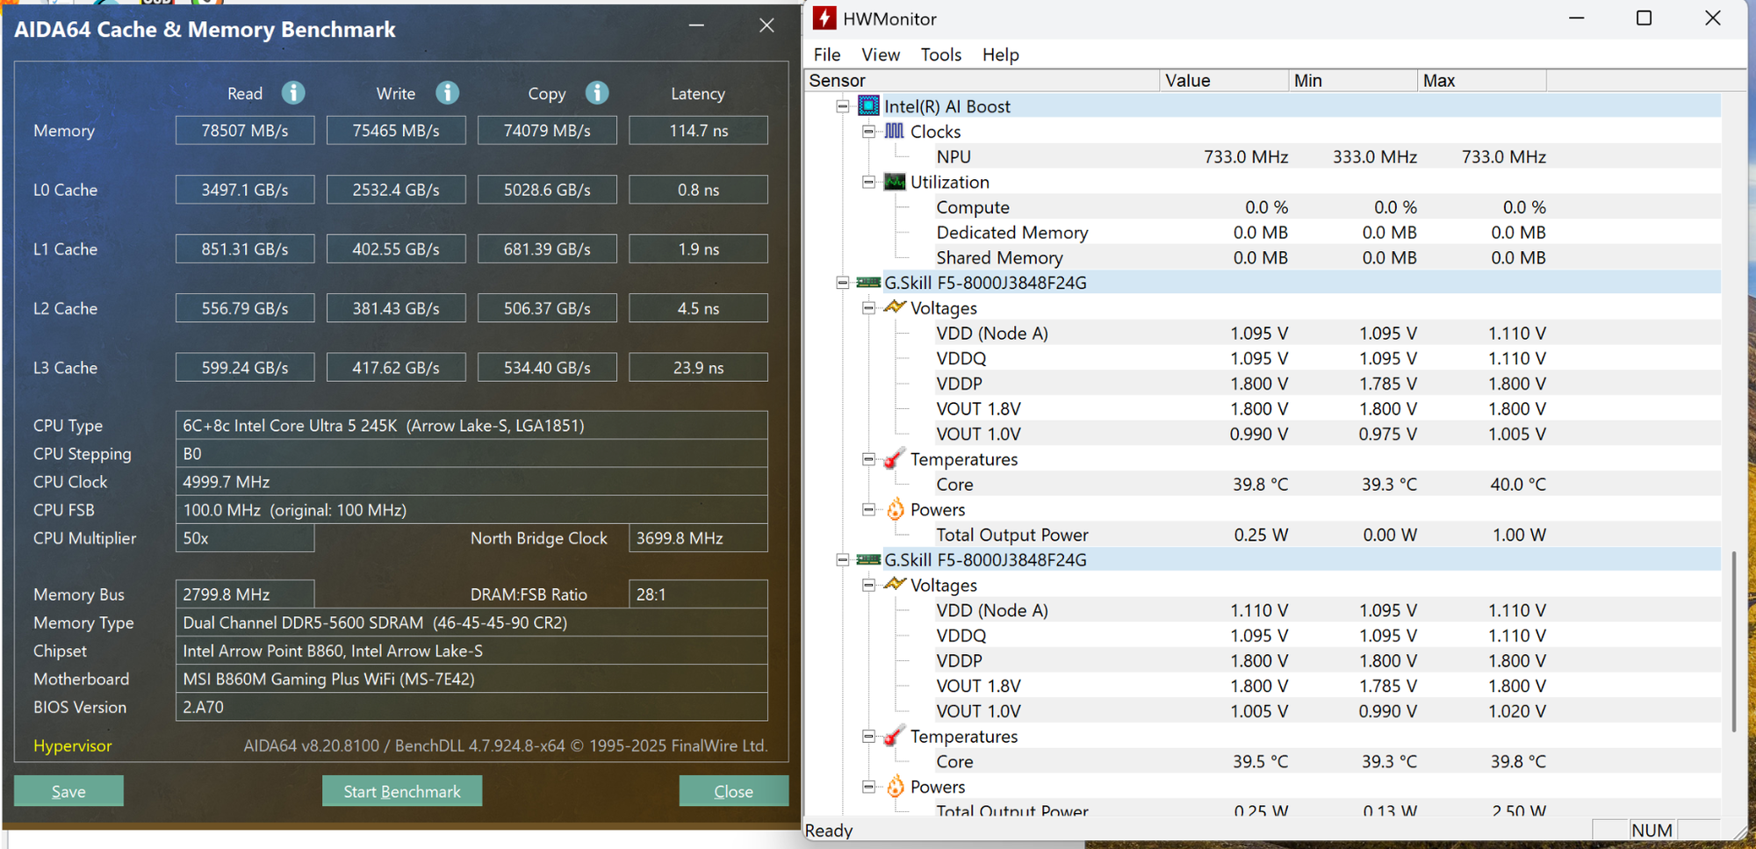Click the green Utilization graph icon
Screen dimensions: 1756x849
[x=894, y=182]
